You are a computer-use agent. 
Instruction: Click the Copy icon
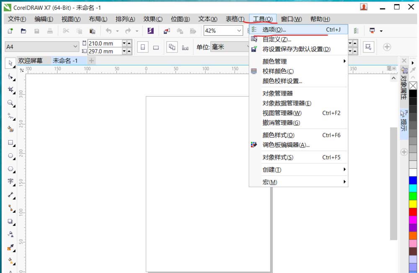(x=79, y=31)
